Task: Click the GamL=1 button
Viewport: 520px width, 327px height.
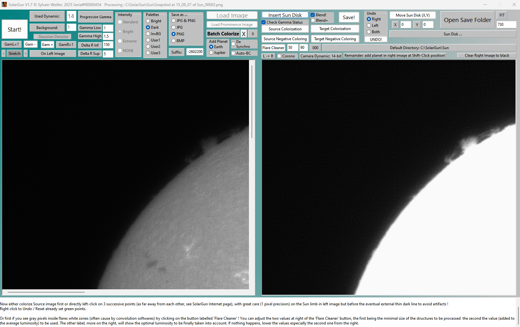Action: click(x=11, y=44)
